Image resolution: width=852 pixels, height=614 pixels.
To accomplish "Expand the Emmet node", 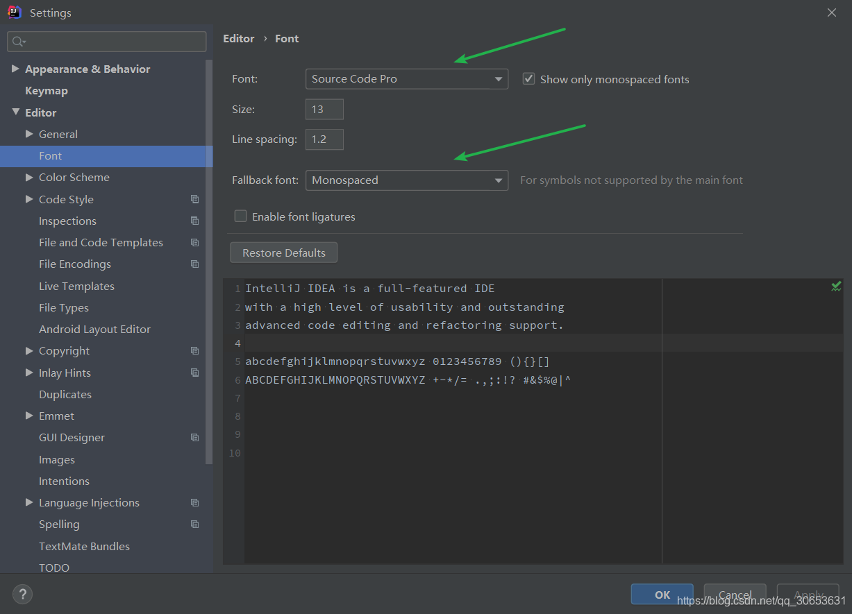I will 29,416.
